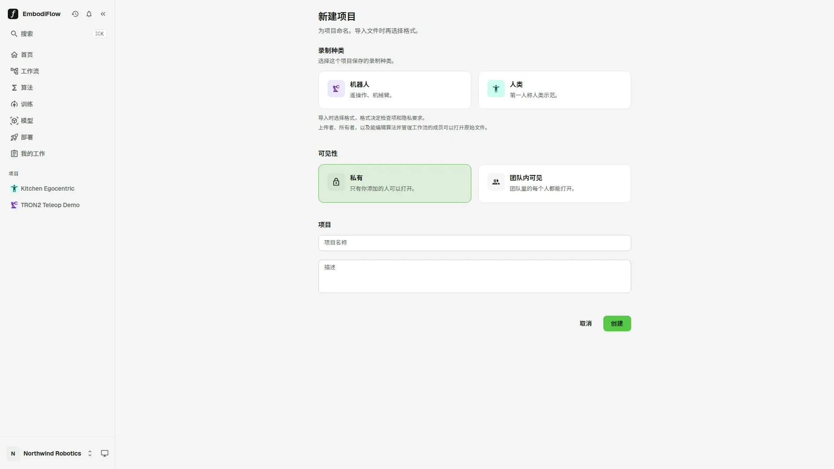
Task: Open the TRON2 Teleop Demo project
Action: pos(57,205)
